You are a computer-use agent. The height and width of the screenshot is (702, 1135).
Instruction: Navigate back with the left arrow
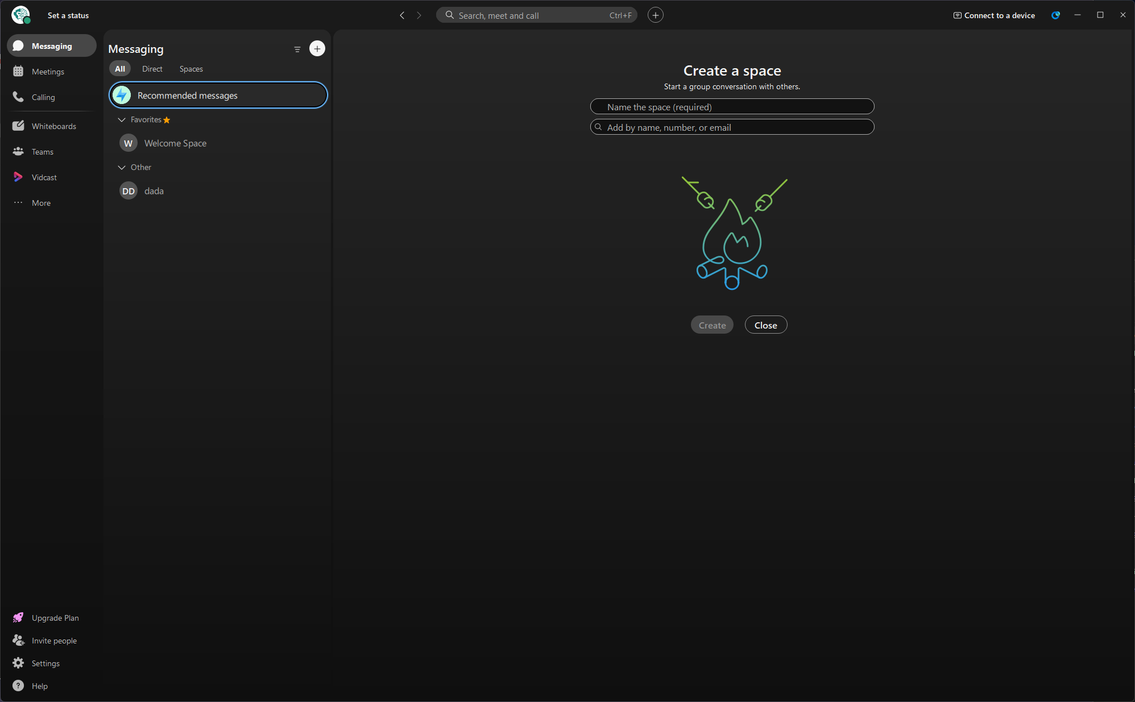point(402,15)
